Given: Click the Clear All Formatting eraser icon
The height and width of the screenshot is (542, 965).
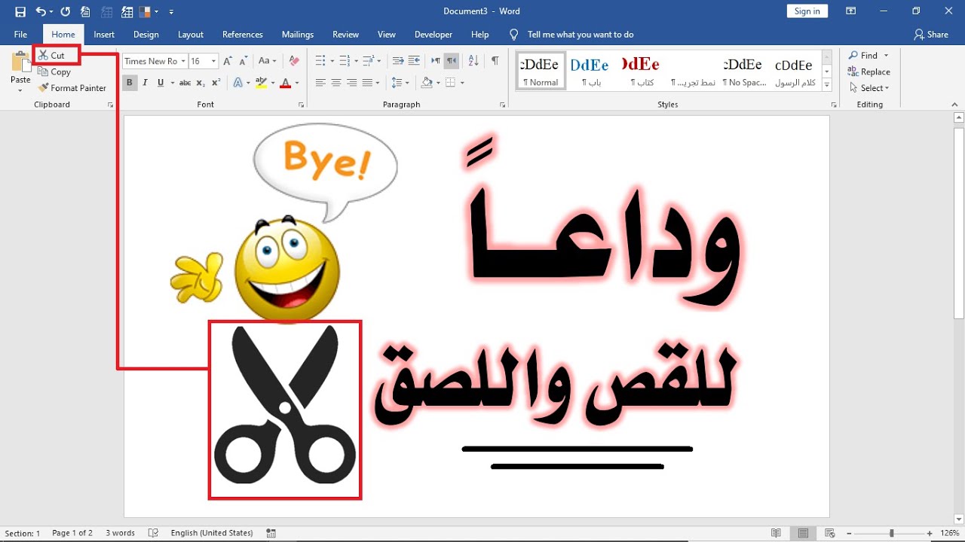Looking at the screenshot, I should coord(294,61).
